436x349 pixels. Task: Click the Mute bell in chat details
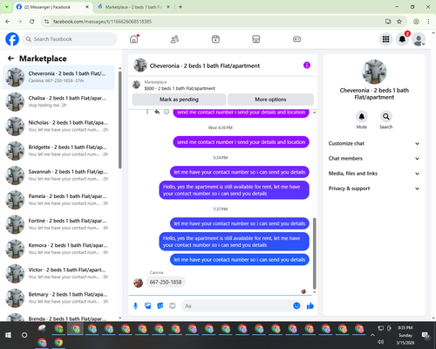[362, 117]
